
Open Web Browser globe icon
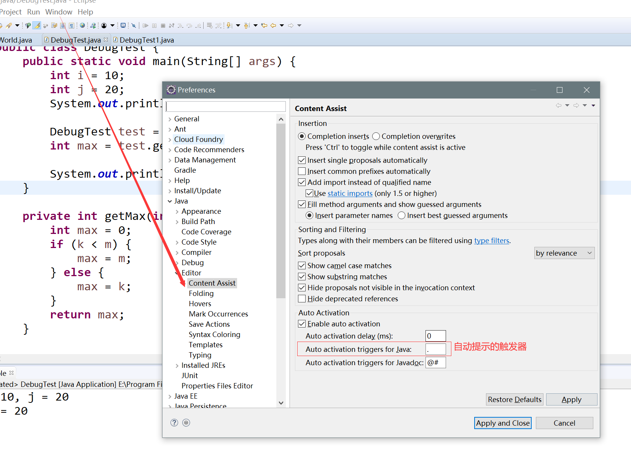tap(82, 25)
